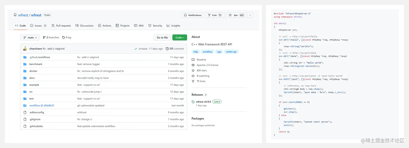Open release wfrest v0.9.0
Viewport: 409px width, 148px height.
(204, 102)
